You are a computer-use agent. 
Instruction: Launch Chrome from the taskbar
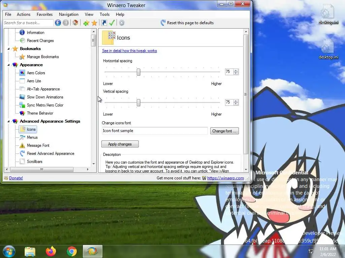point(72,251)
